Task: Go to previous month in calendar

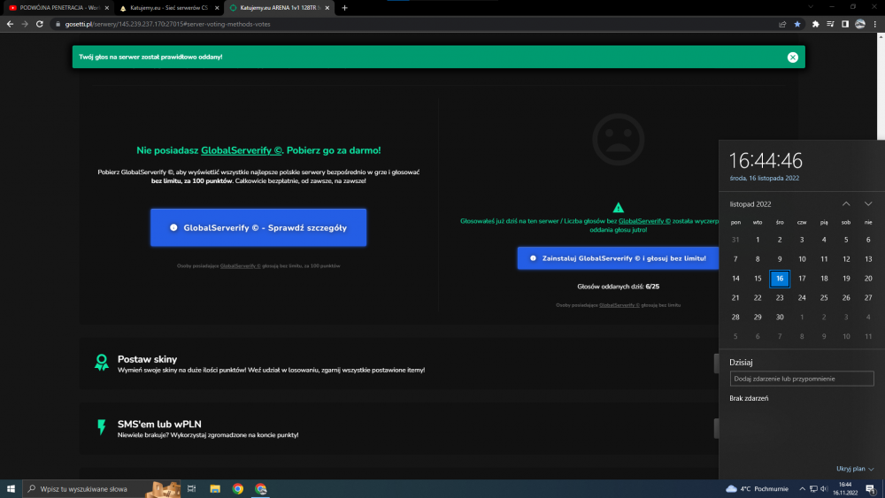Action: click(x=846, y=203)
